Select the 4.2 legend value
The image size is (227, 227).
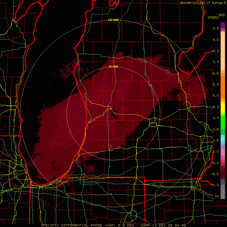coord(216,107)
